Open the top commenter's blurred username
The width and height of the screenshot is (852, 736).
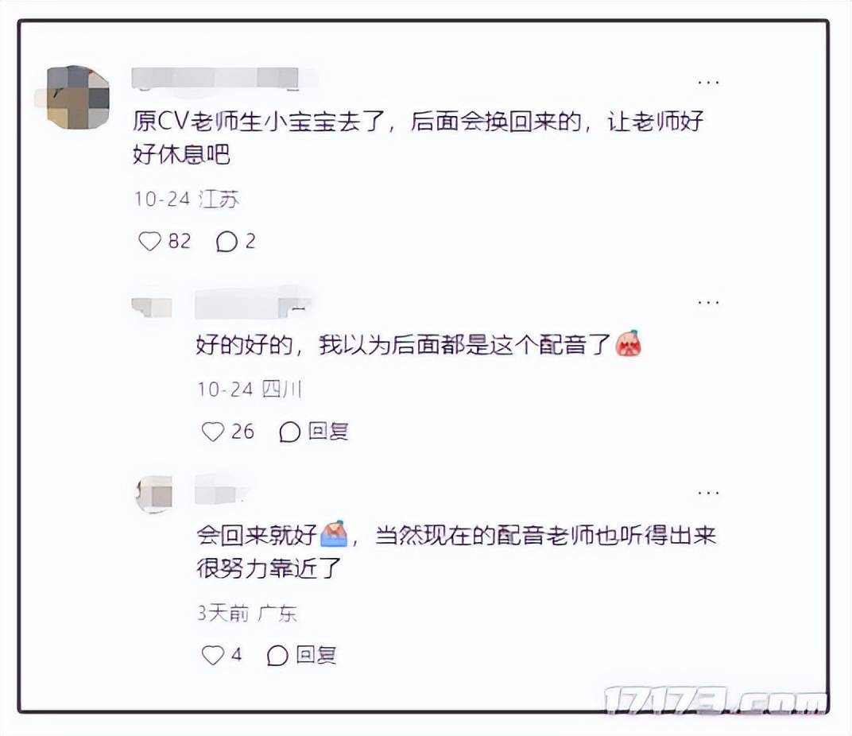tap(215, 78)
